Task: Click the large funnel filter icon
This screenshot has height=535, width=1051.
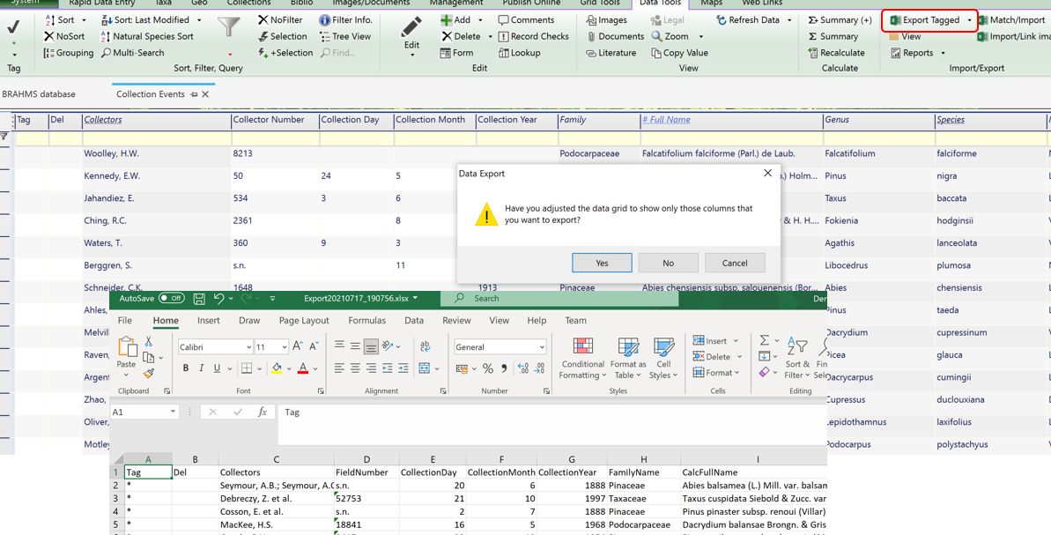Action: (228, 28)
